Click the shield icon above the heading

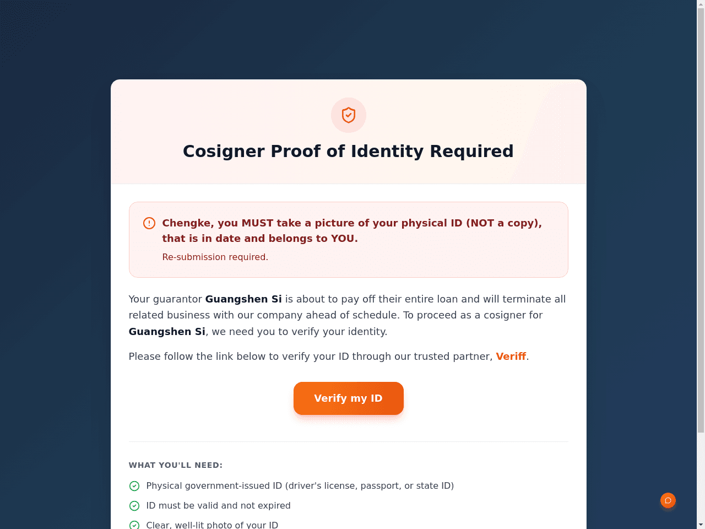point(349,115)
